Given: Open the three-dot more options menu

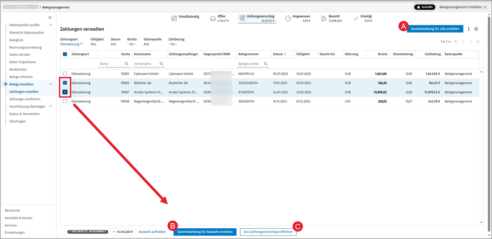Looking at the screenshot, I should [x=469, y=29].
